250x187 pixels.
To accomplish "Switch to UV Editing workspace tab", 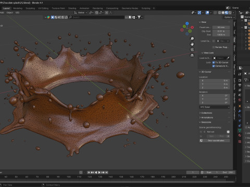I will pyautogui.click(x=43, y=8).
